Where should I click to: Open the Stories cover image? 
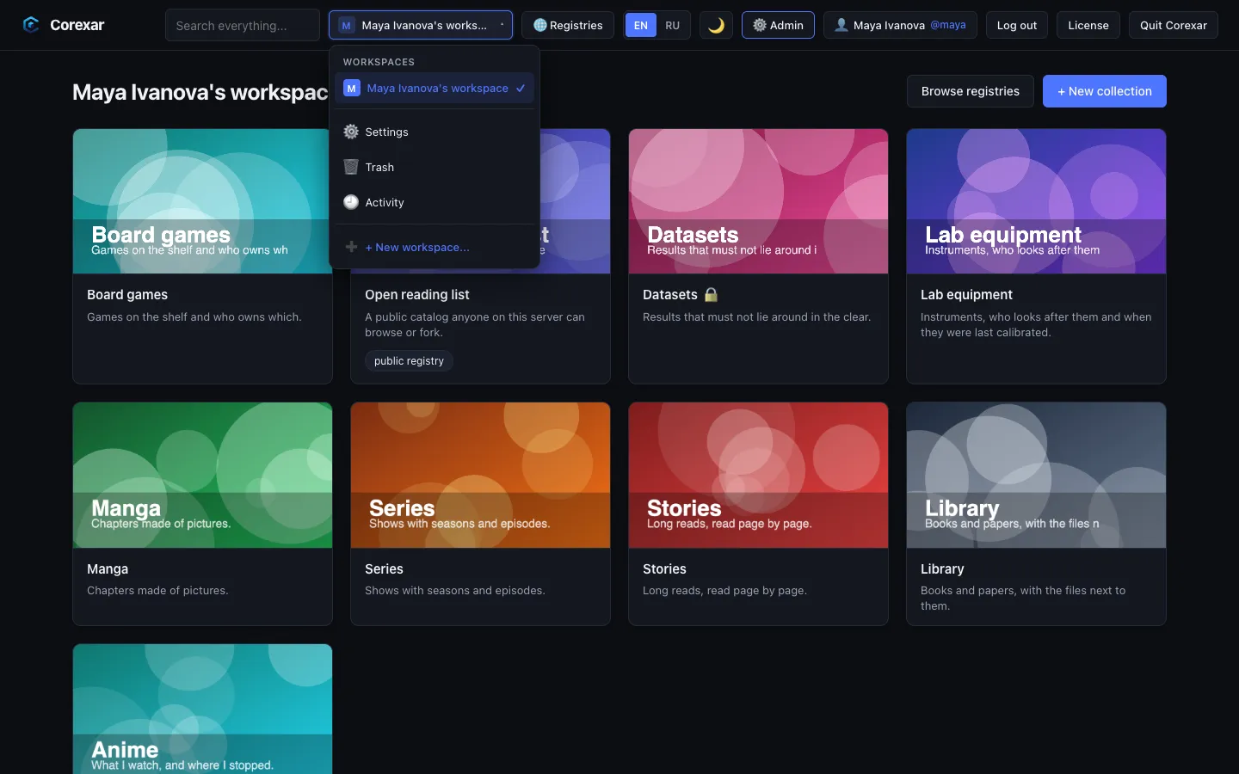(x=758, y=476)
